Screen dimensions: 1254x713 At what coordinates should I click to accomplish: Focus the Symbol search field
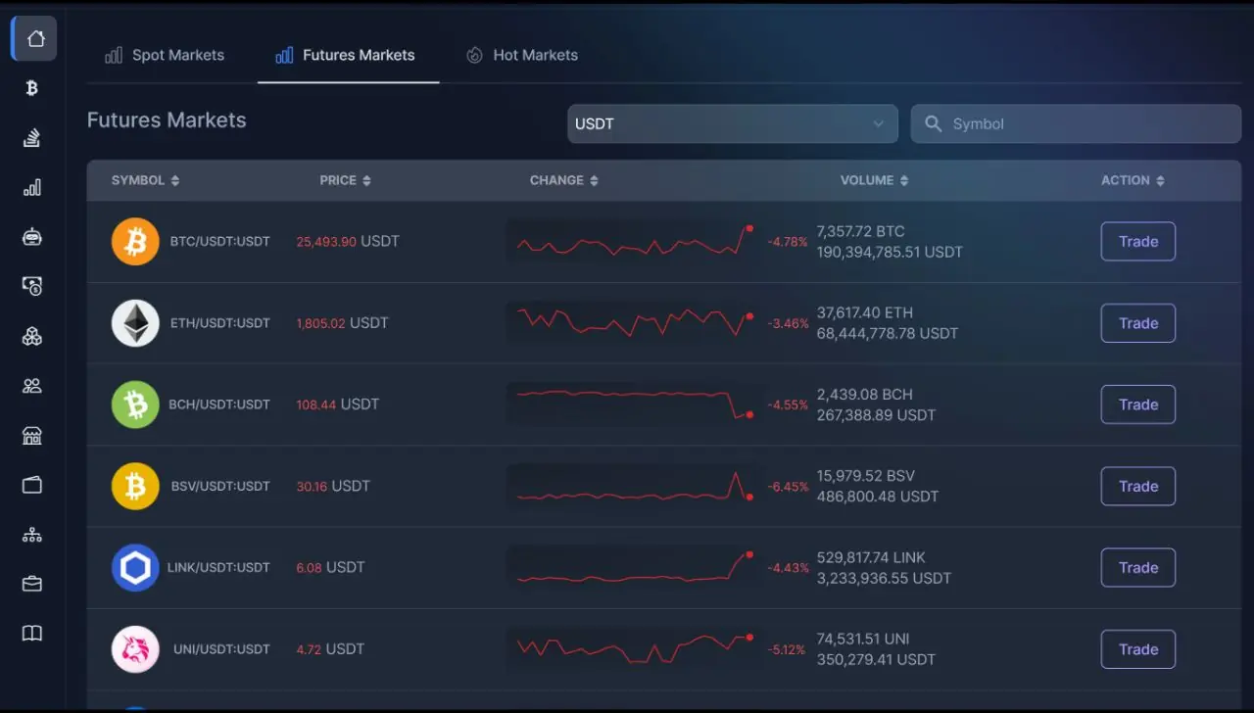(x=1076, y=124)
